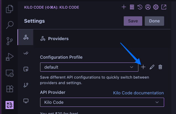Open the Search icon in activity bar
Viewport: 176px width, 114px height.
[x=10, y=25]
